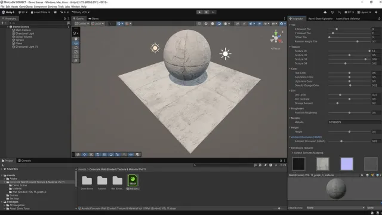The width and height of the screenshot is (382, 215).
Task: Click the scene orientation gizmo
Action: point(276,38)
